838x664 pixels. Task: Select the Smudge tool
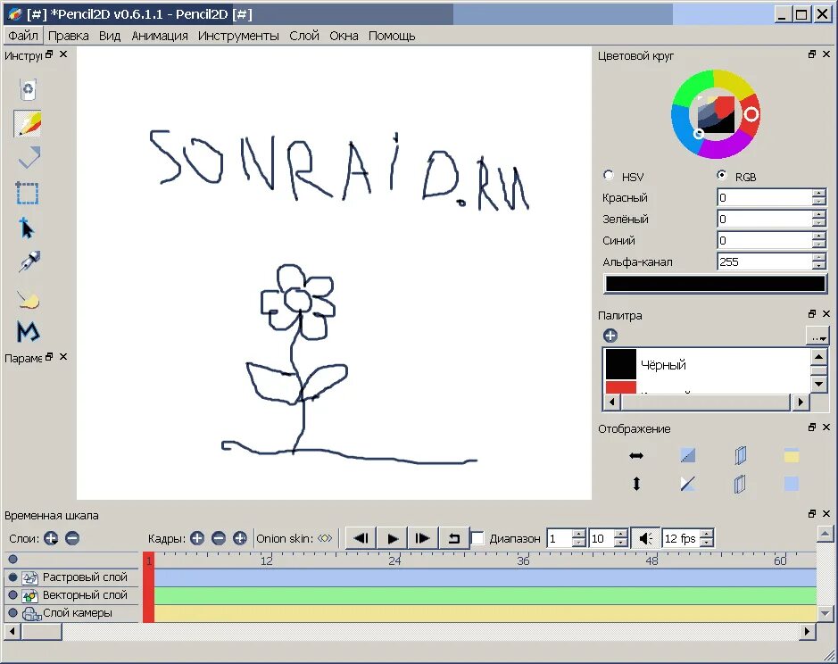pyautogui.click(x=28, y=299)
